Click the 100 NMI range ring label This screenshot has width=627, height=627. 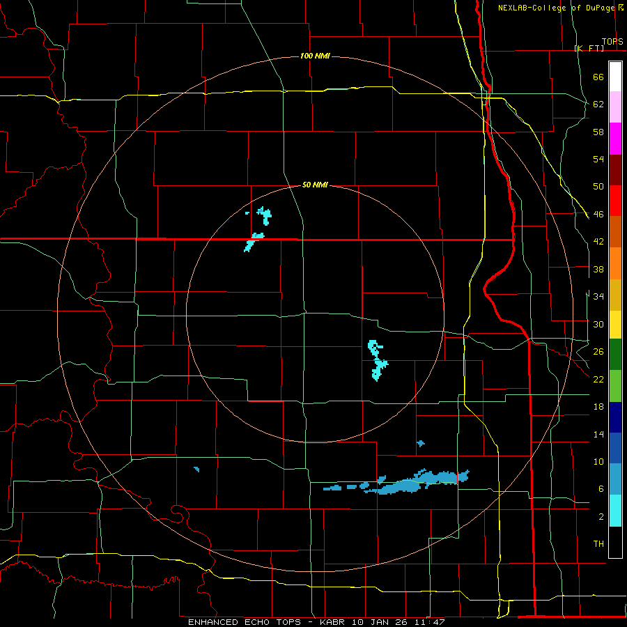pos(315,56)
